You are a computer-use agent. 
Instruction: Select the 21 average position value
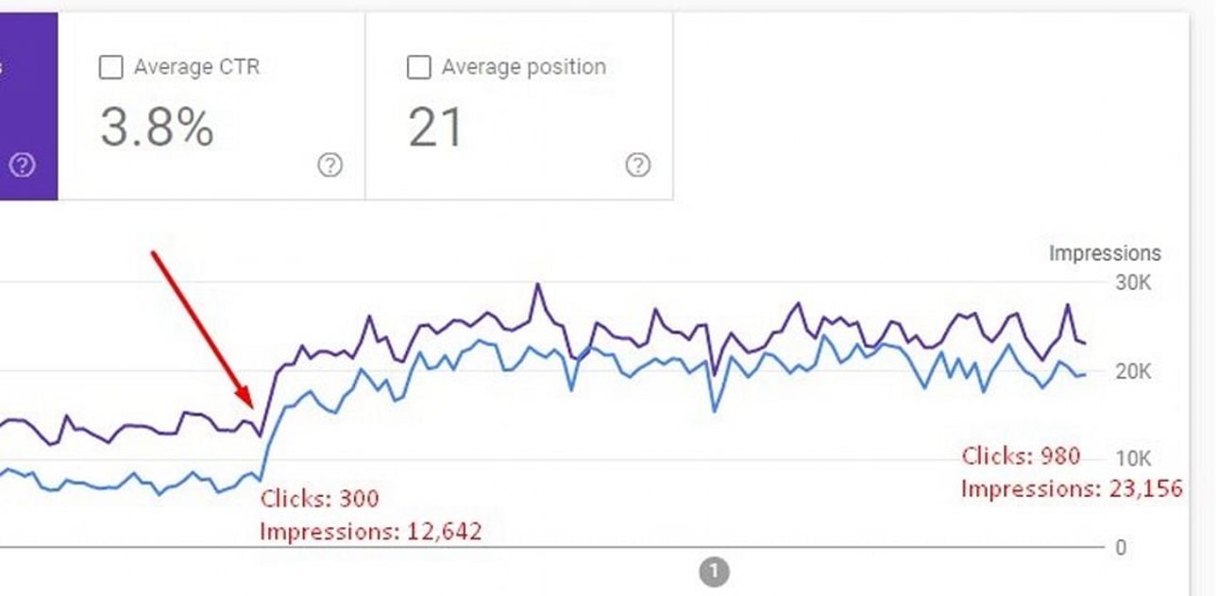pyautogui.click(x=436, y=128)
